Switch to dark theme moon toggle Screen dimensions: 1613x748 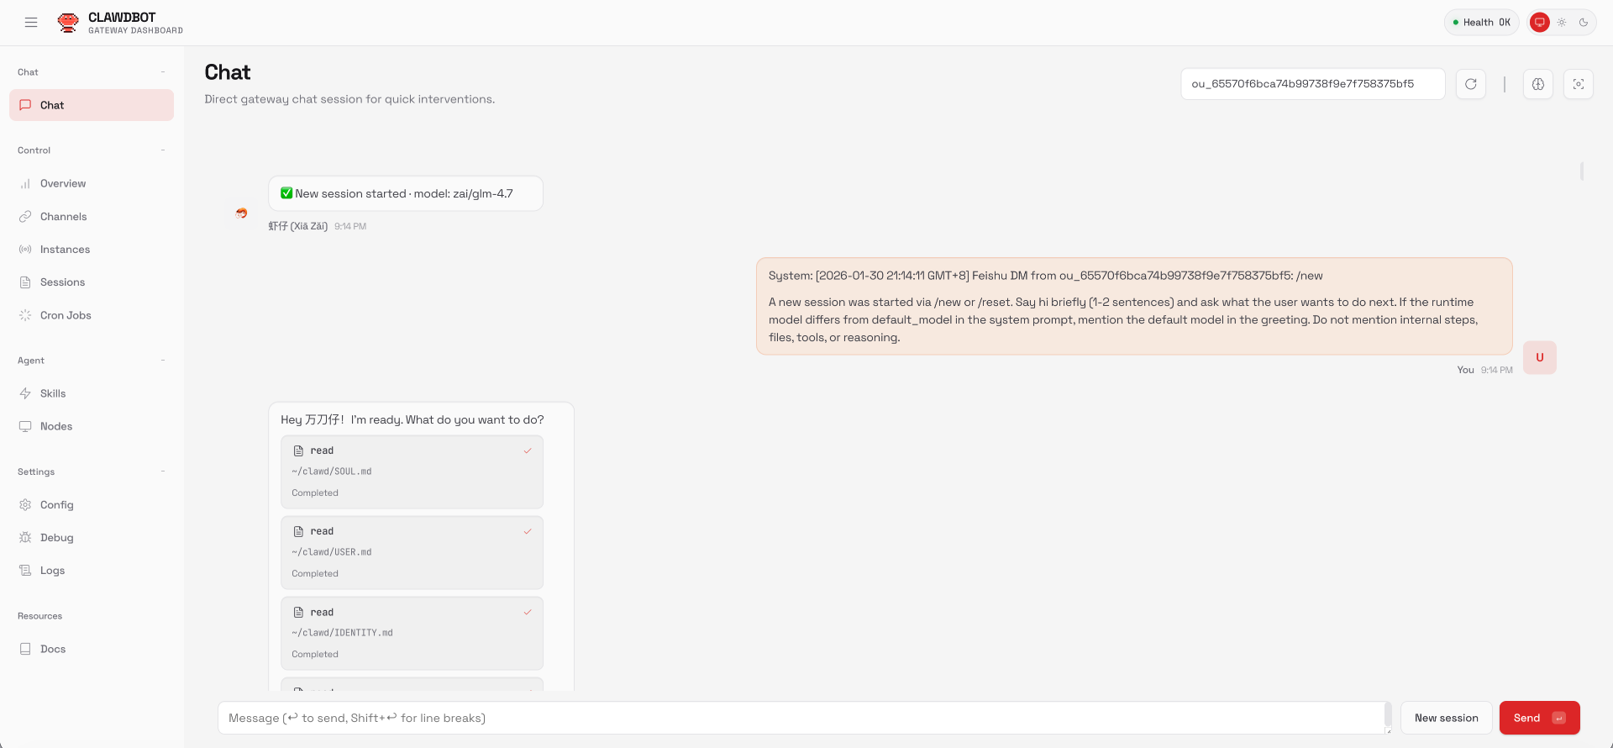tap(1583, 23)
